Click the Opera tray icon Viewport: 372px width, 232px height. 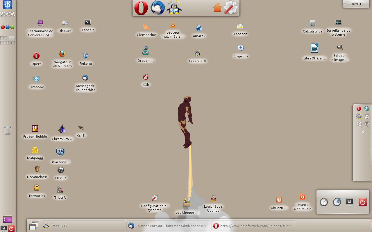click(359, 109)
